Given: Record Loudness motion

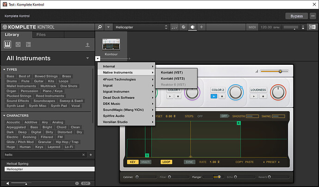Looking at the screenshot, I should (x=263, y=96).
